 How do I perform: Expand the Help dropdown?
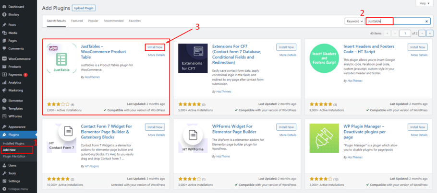[x=425, y=3]
